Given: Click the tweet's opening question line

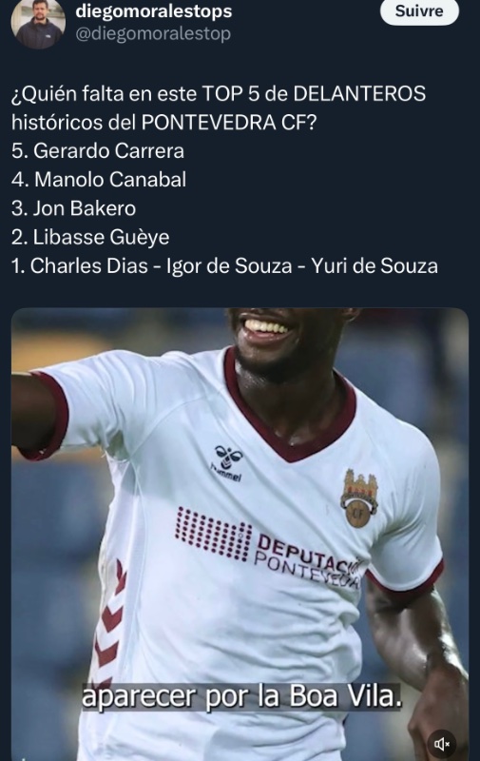Looking at the screenshot, I should [x=219, y=107].
